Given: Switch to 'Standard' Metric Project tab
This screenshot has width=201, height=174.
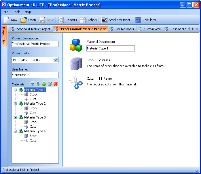Looking at the screenshot, I should [31, 29].
